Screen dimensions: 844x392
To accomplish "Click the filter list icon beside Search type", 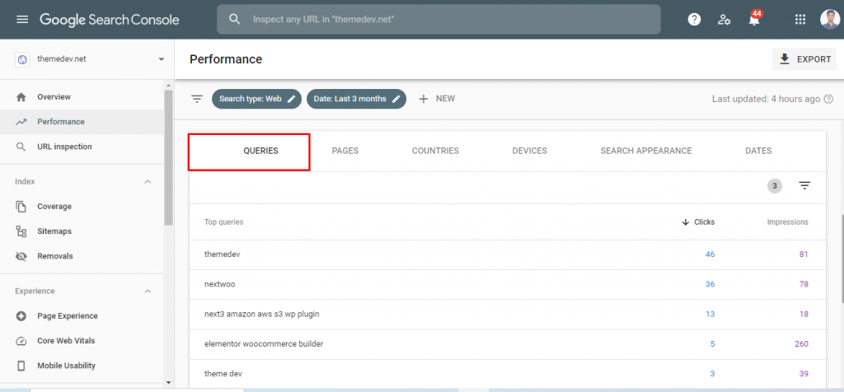I will point(197,99).
